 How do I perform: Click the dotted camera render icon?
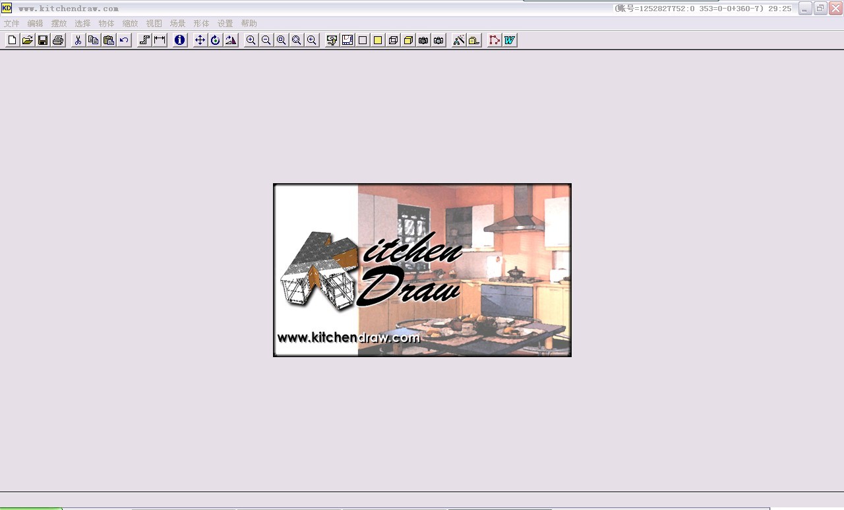pos(423,40)
